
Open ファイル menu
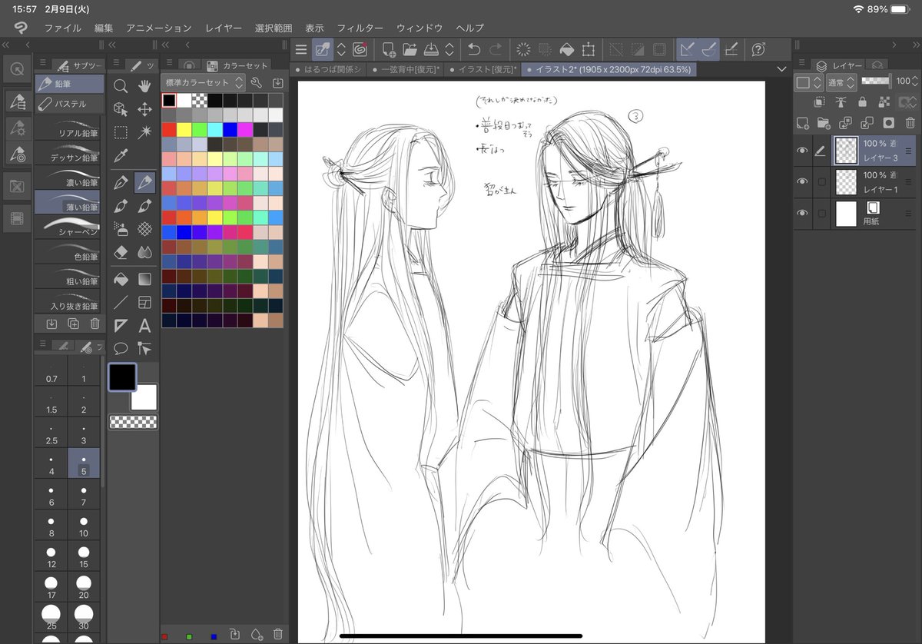point(63,28)
